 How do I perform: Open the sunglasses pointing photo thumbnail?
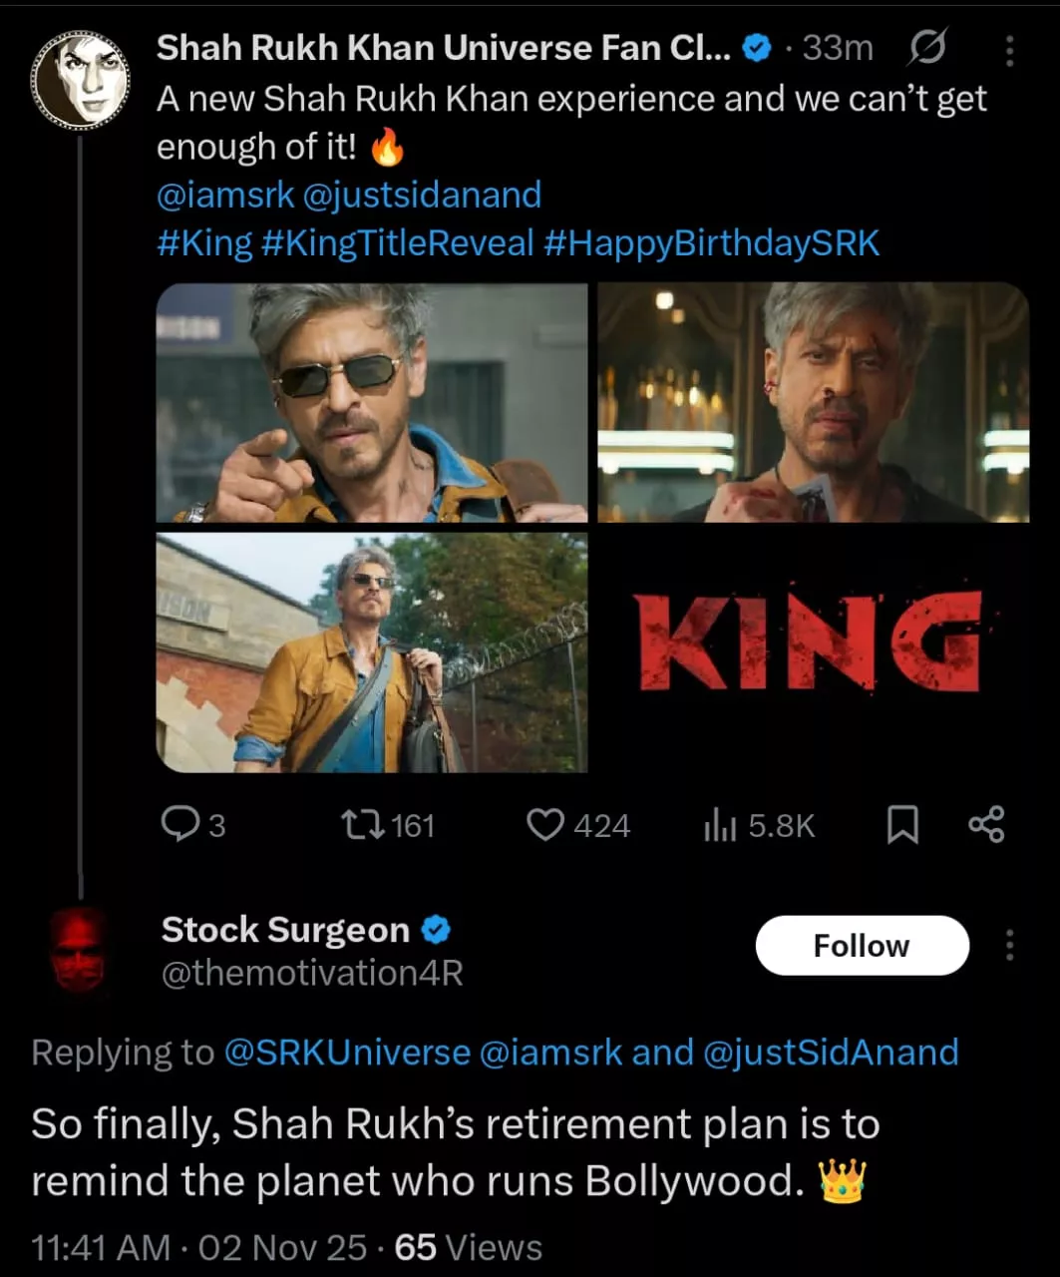point(372,402)
